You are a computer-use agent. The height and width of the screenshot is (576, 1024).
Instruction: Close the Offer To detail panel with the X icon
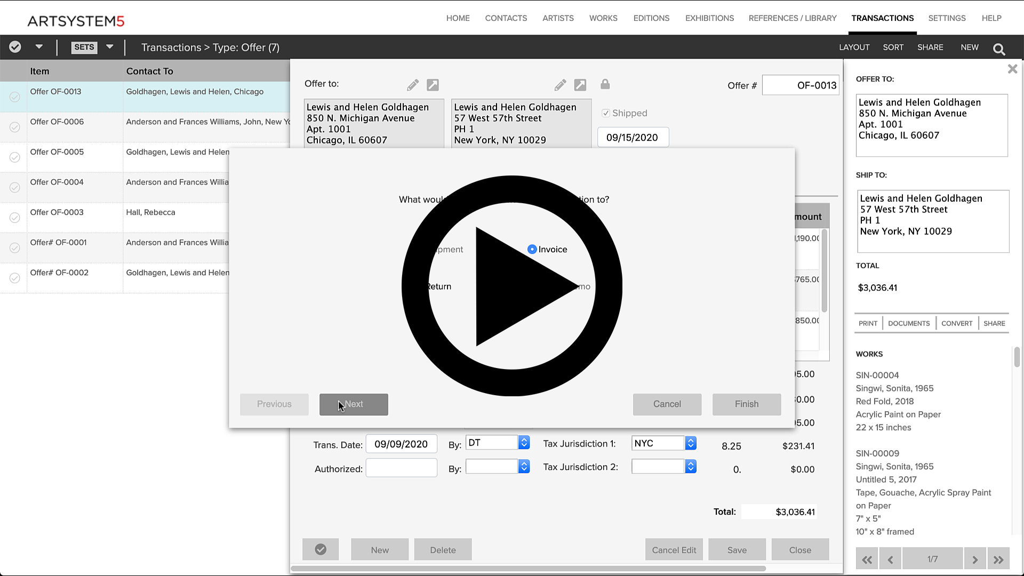coord(1012,69)
